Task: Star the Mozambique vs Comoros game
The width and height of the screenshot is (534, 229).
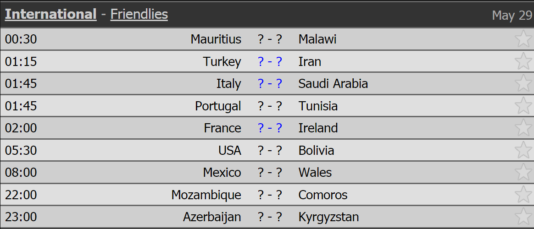Action: [x=523, y=195]
